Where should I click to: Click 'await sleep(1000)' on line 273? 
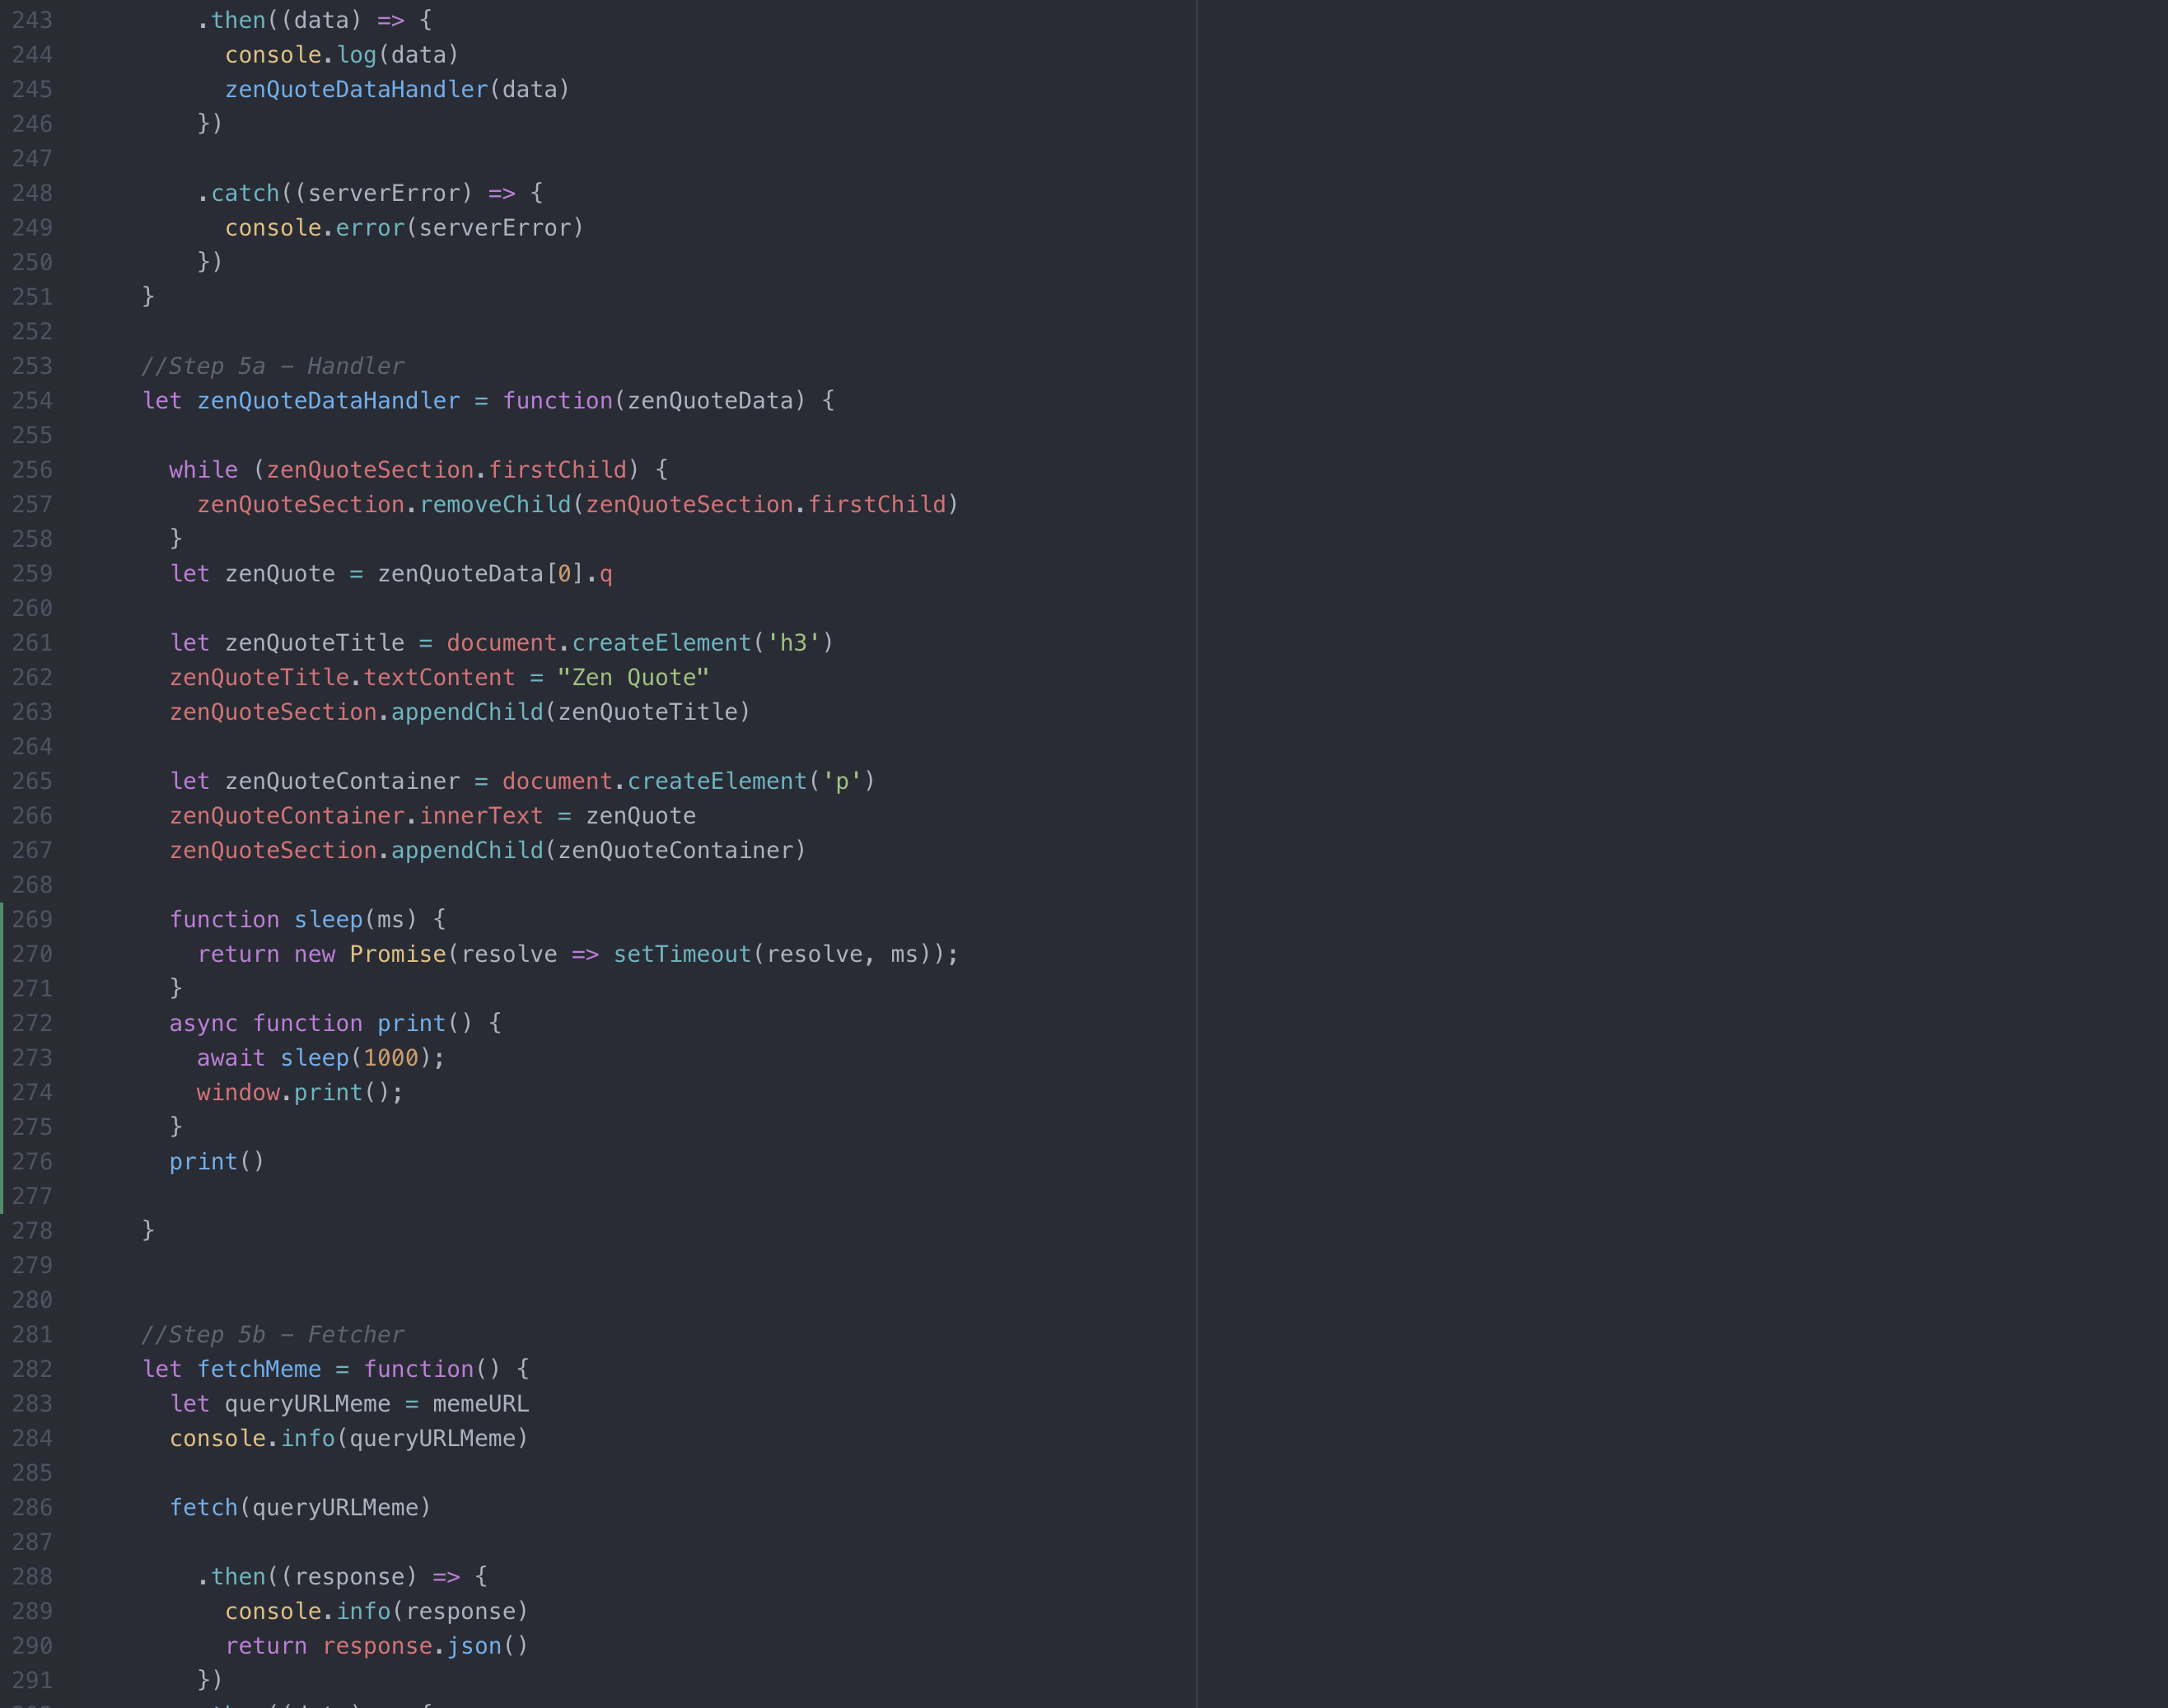pyautogui.click(x=314, y=1058)
